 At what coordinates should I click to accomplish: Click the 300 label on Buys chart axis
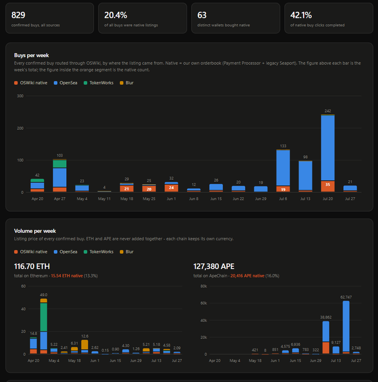click(20, 96)
